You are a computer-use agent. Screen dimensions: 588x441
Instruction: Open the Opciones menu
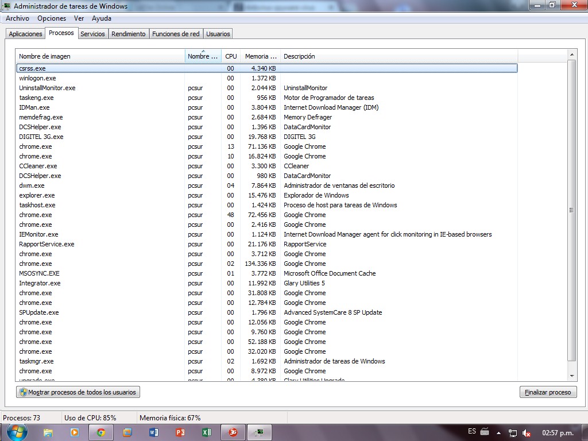click(52, 18)
